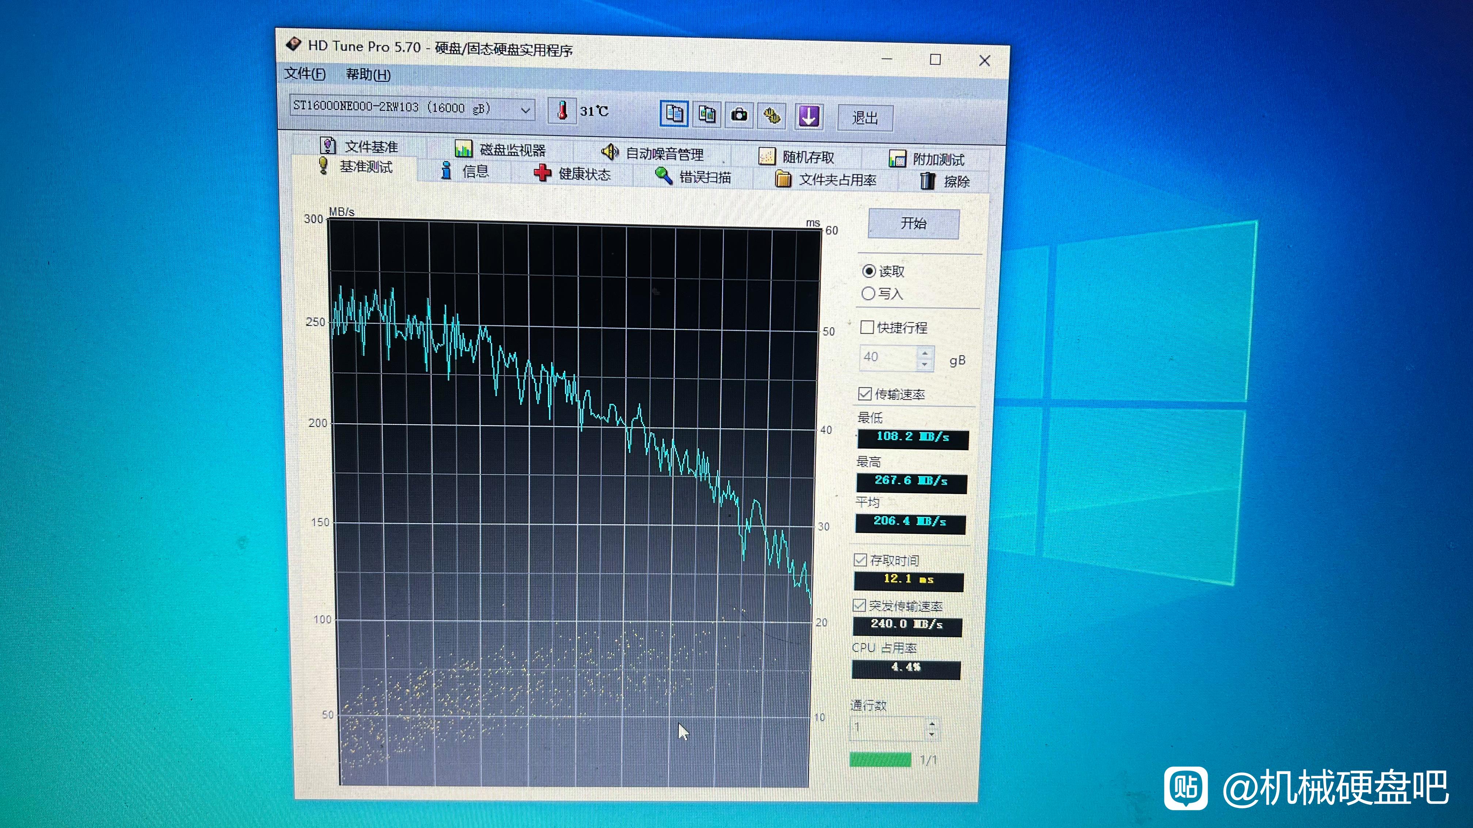Open the 健康状态 tab
The width and height of the screenshot is (1473, 828).
click(x=572, y=173)
